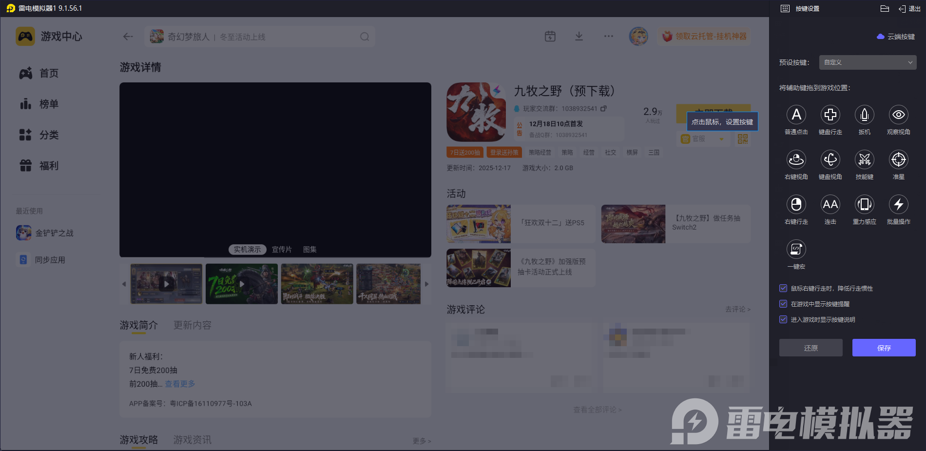Image resolution: width=926 pixels, height=451 pixels.
Task: Open 分类 categories in the sidebar
Action: (x=39, y=135)
